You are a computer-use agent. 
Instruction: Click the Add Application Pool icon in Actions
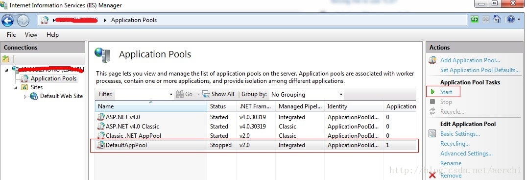(x=432, y=60)
